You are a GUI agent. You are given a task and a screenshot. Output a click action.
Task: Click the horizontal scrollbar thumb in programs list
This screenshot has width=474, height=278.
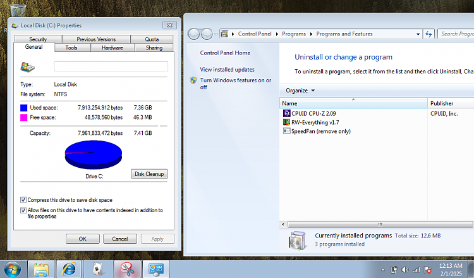(380, 224)
